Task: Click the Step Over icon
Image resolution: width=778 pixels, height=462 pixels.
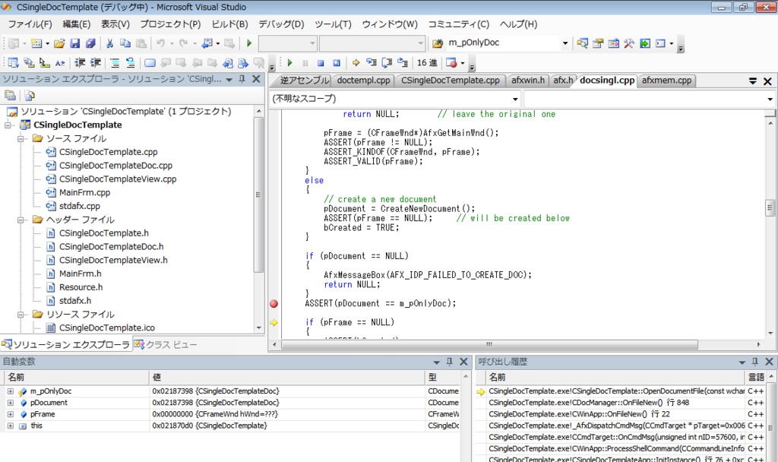Action: tap(387, 63)
